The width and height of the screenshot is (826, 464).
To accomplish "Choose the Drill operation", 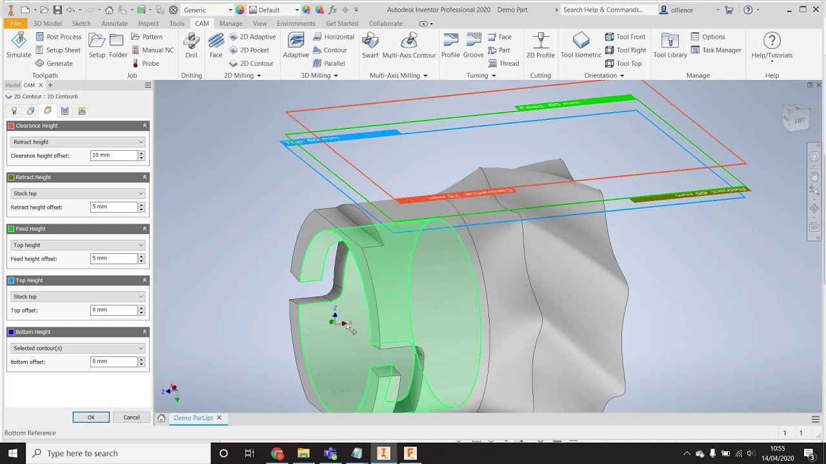I will (191, 45).
